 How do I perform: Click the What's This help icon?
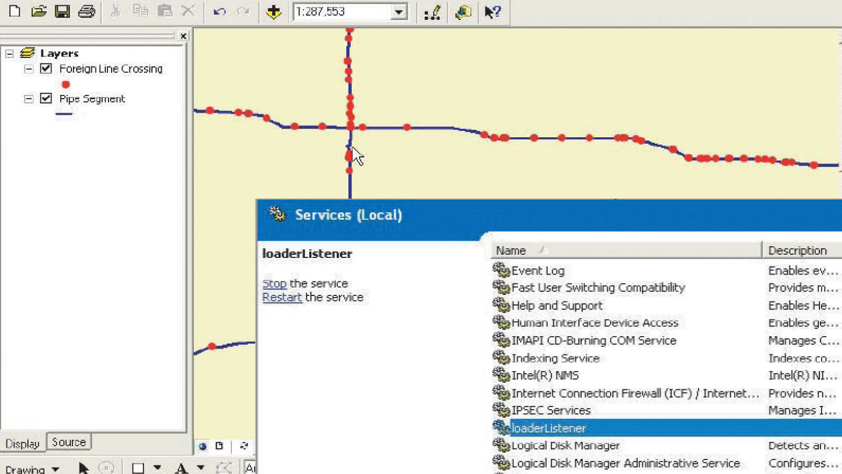492,12
